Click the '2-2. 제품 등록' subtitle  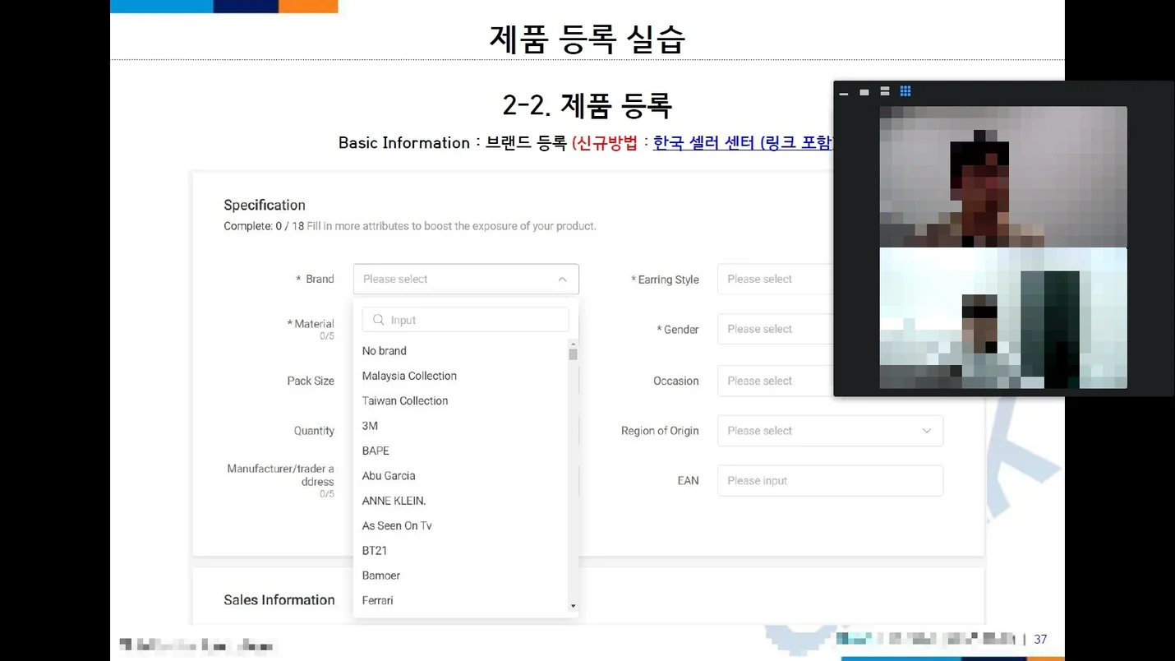587,105
